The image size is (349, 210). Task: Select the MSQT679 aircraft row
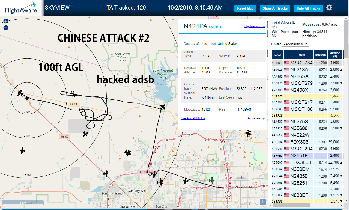click(308, 83)
